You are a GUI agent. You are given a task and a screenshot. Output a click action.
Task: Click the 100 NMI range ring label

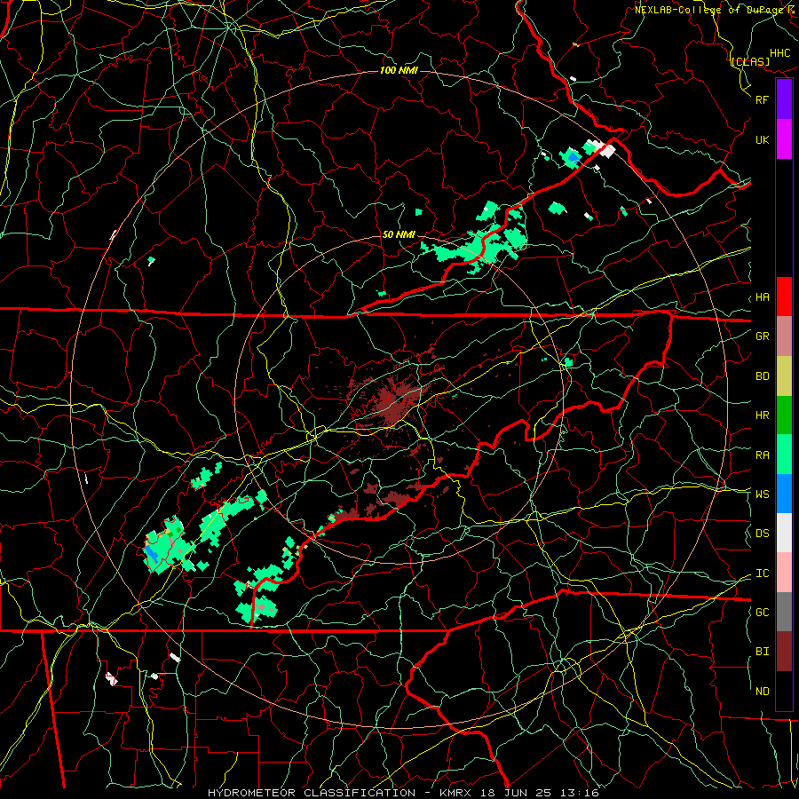399,70
